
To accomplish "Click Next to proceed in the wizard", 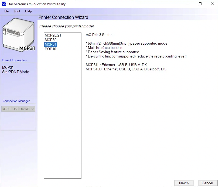I will pos(184,183).
